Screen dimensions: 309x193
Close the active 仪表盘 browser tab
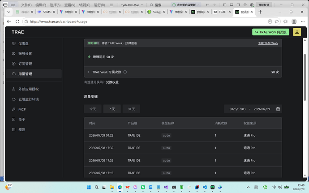tap(252, 12)
